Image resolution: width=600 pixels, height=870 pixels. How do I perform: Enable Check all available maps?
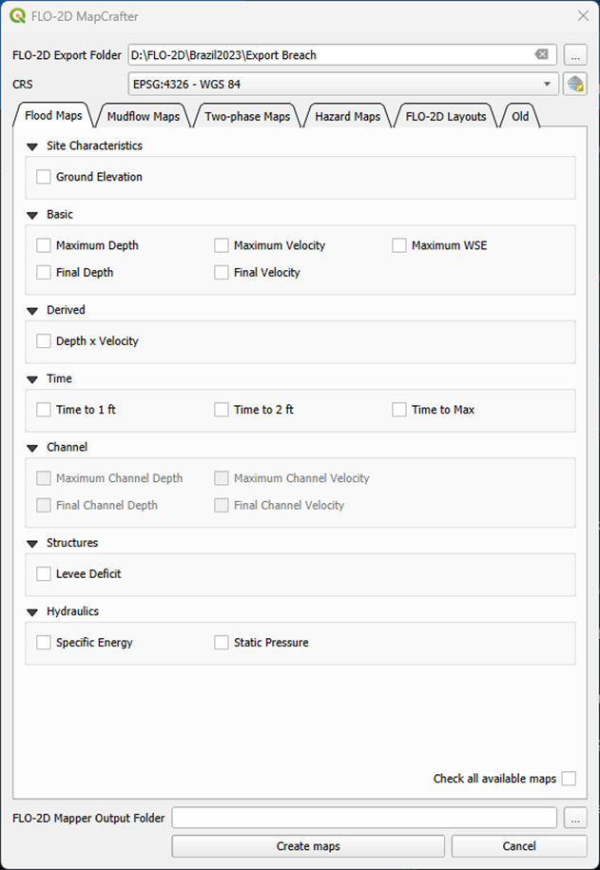(x=569, y=779)
